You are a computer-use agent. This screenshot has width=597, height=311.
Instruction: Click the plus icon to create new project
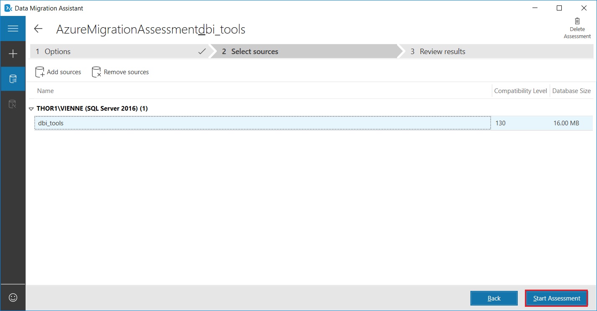[13, 54]
